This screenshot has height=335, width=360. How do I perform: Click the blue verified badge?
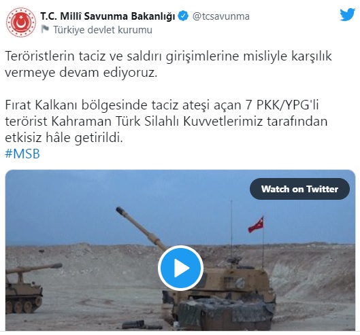[183, 16]
